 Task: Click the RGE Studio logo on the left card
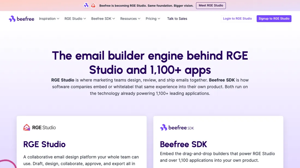[40, 127]
